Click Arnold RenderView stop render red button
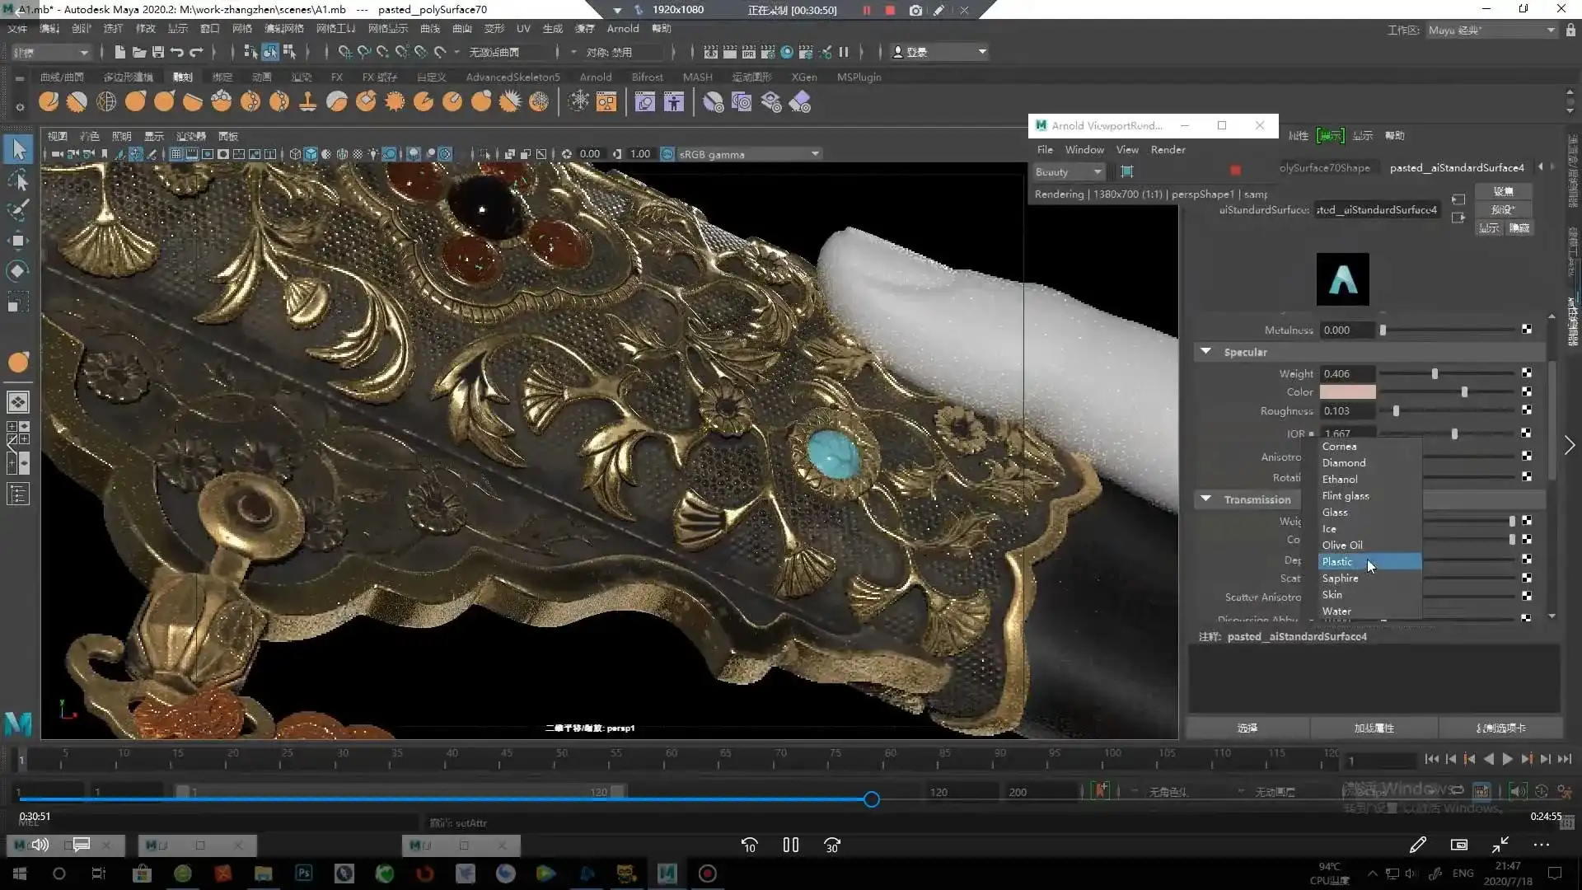Image resolution: width=1582 pixels, height=890 pixels. pyautogui.click(x=1234, y=171)
